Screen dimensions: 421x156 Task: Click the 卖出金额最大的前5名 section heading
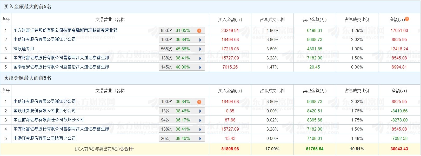pos(28,78)
